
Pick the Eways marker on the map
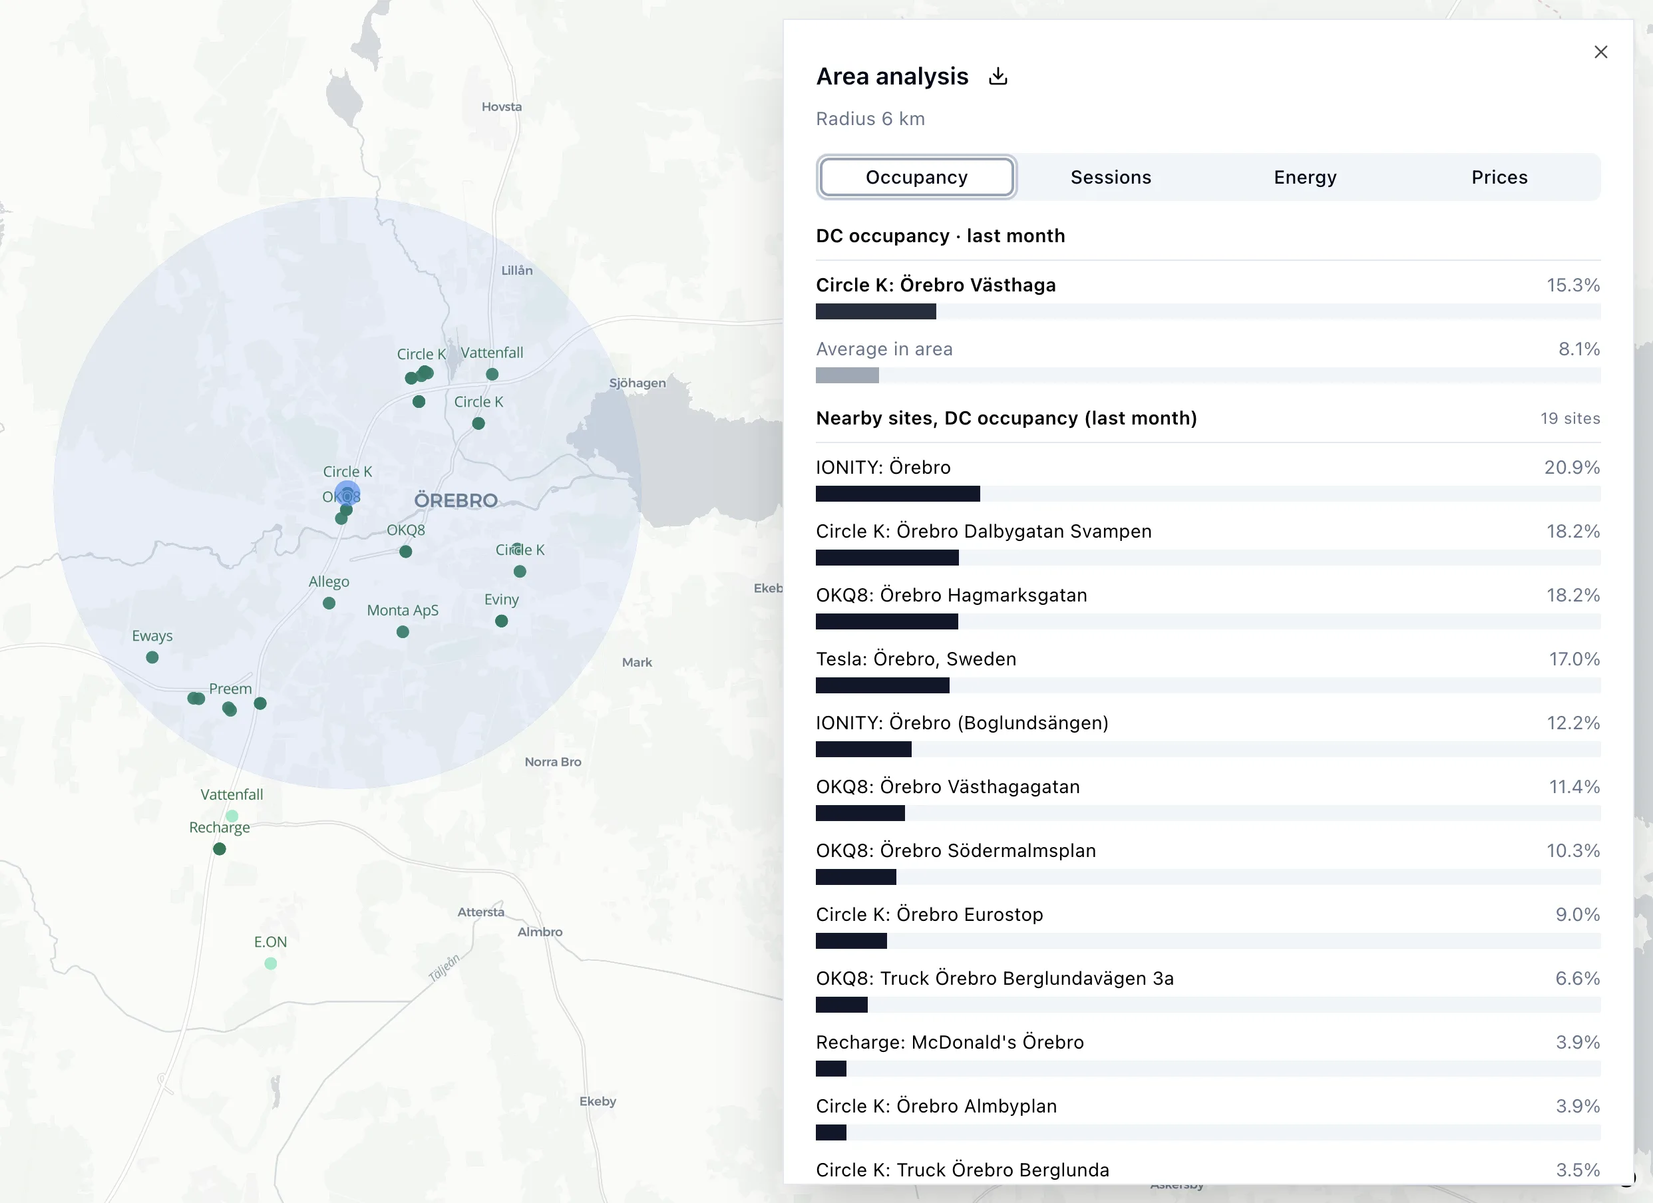152,657
